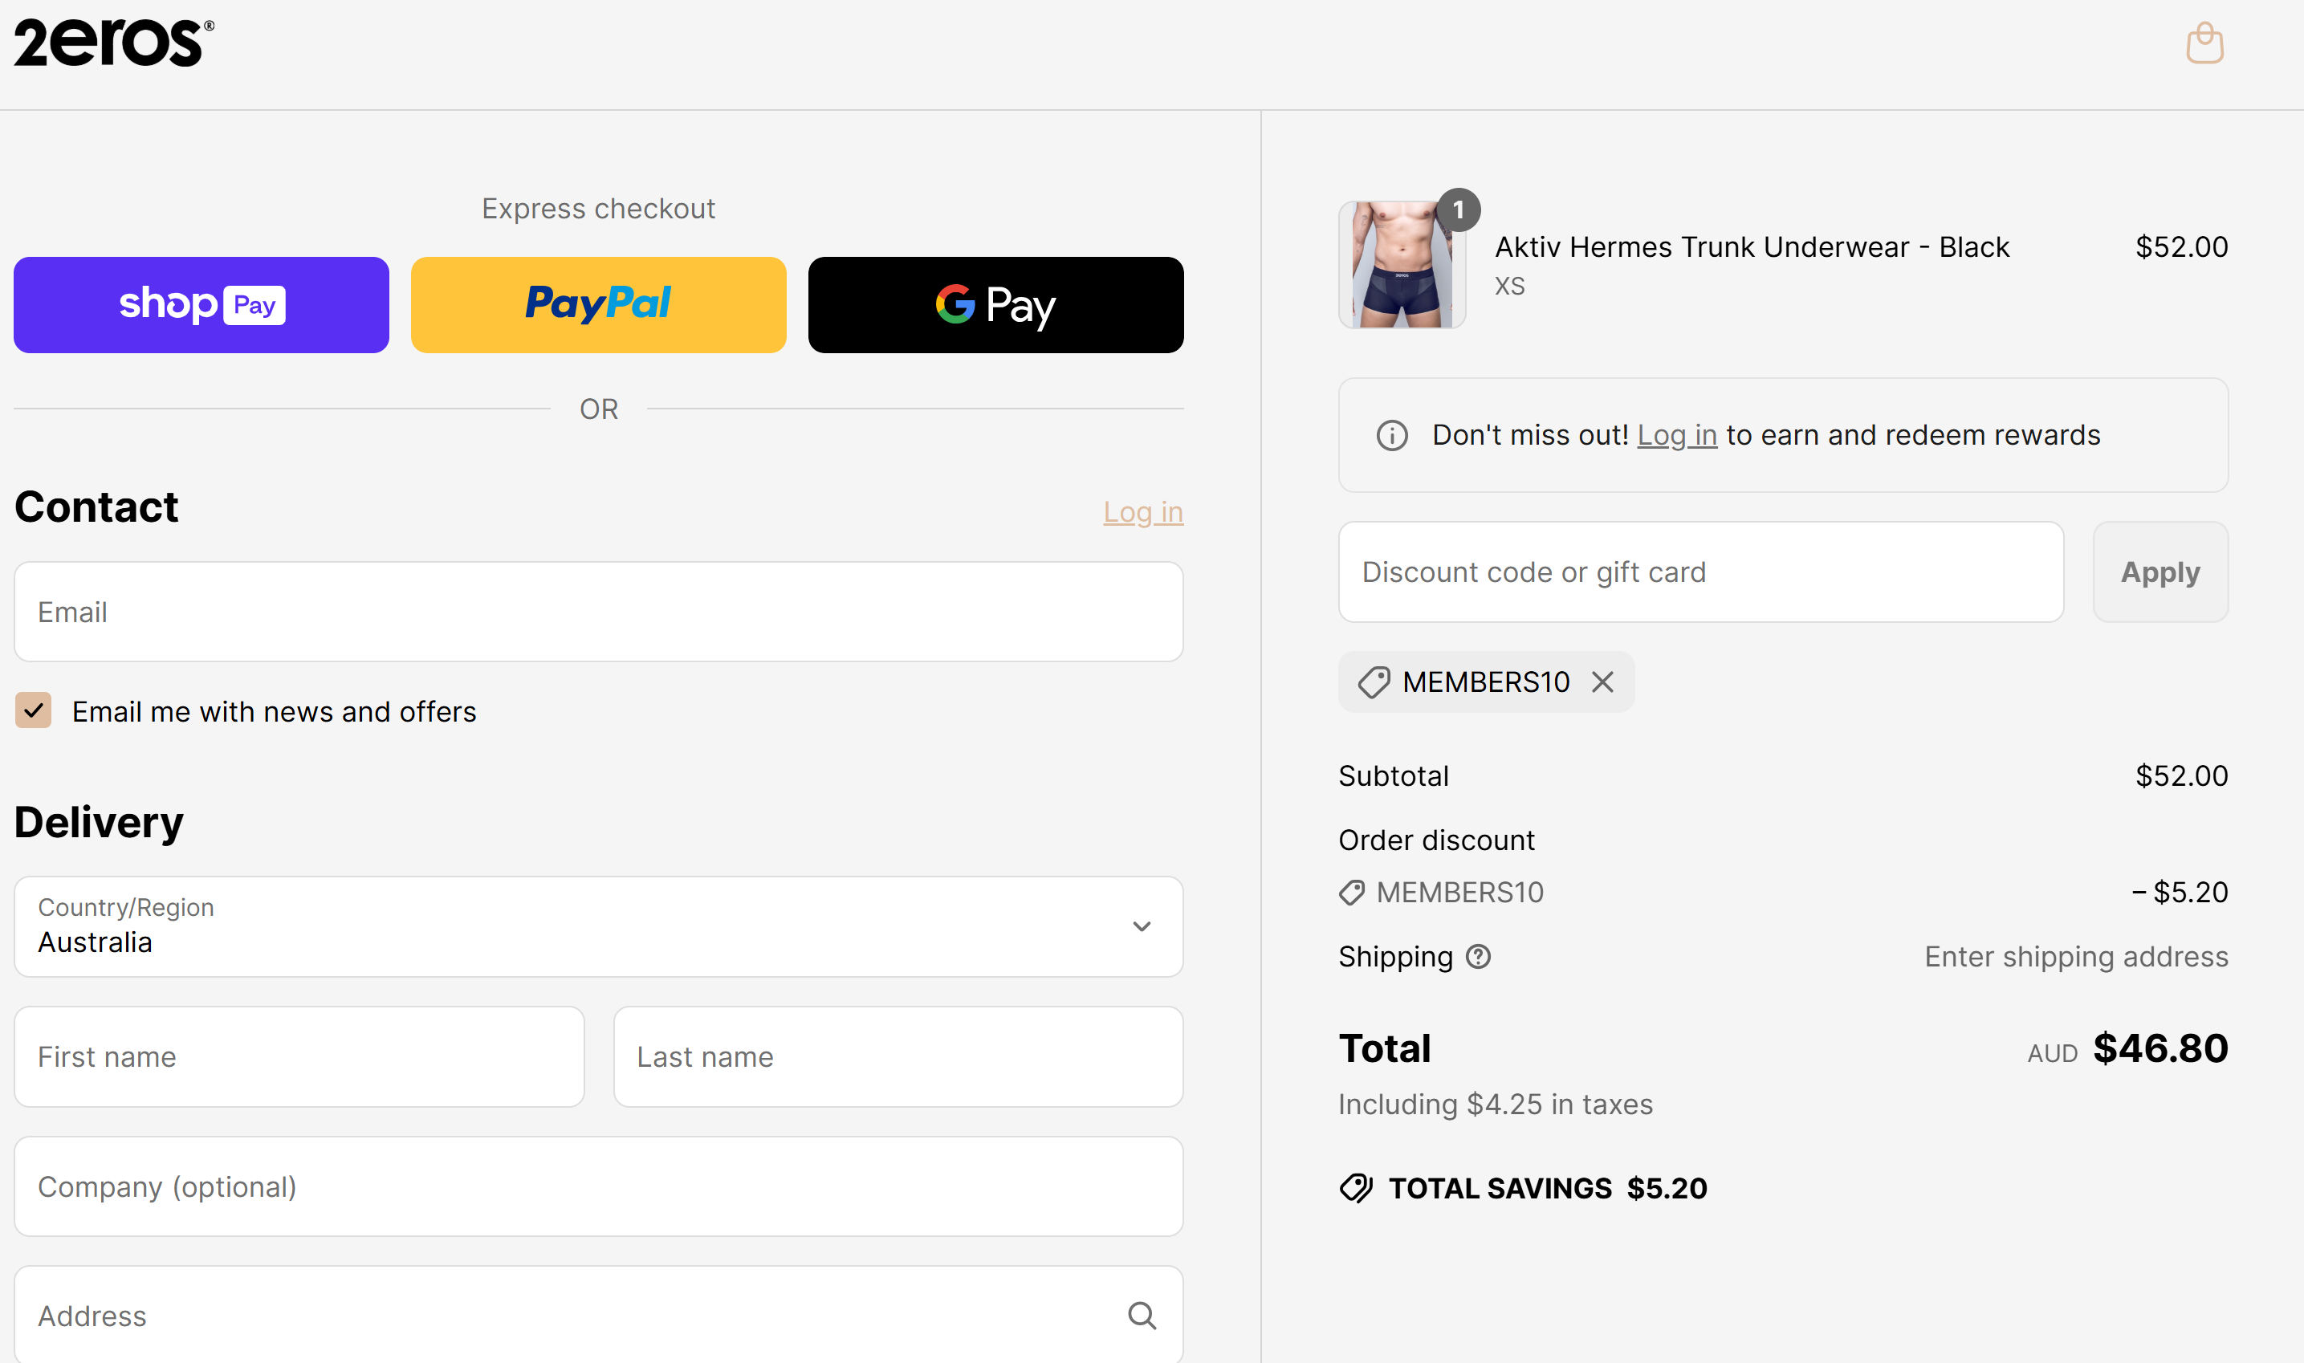Uncheck Email me with news and offers
This screenshot has width=2304, height=1363.
[33, 710]
